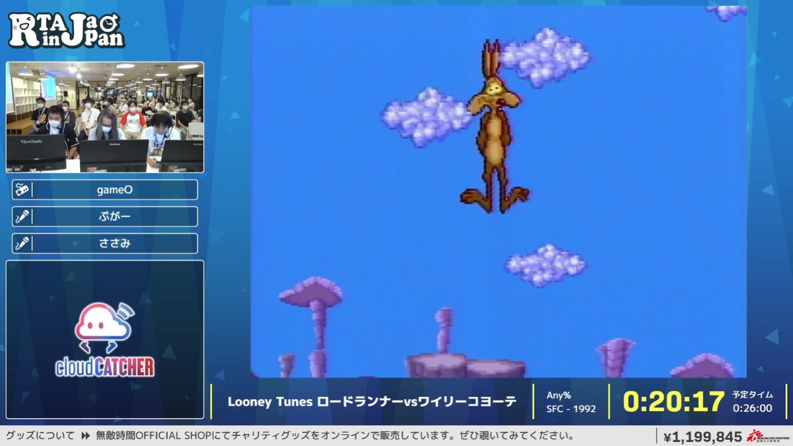Viewport: 793px width, 446px height.
Task: Click the 予定タイム label
Action: tap(752, 394)
